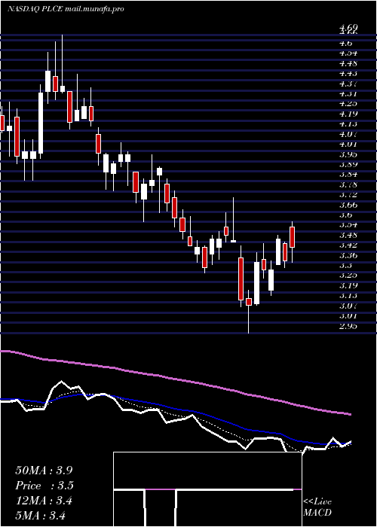This screenshot has height=527, width=377.
Task: Click the 4.48 price axis label
Action: [348, 63]
